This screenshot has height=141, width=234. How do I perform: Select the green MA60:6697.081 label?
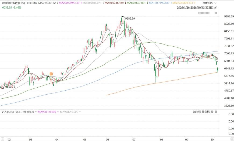[136, 3]
